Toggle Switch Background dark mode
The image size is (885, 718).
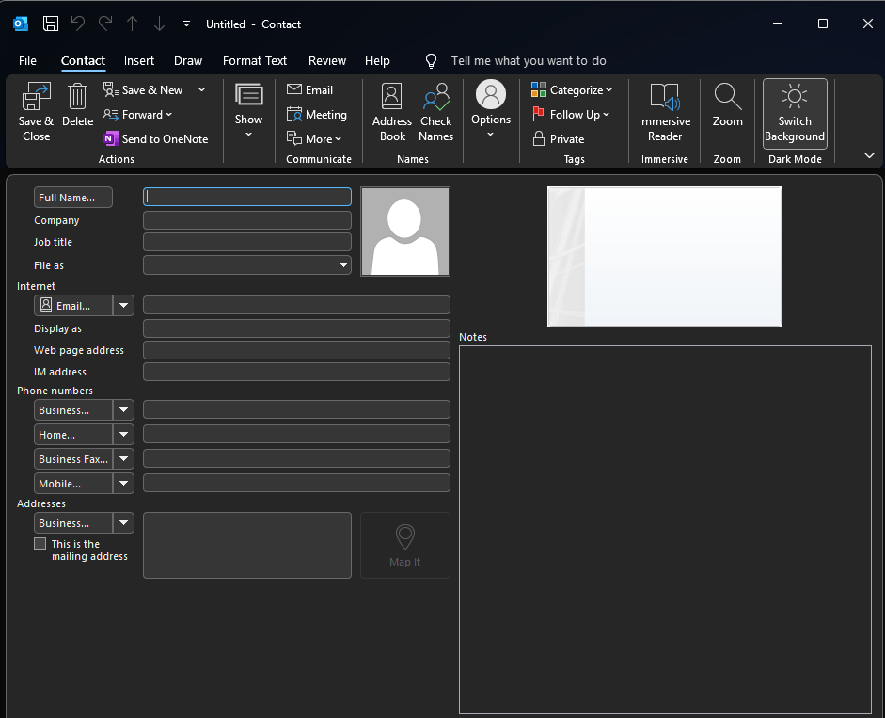click(x=795, y=113)
